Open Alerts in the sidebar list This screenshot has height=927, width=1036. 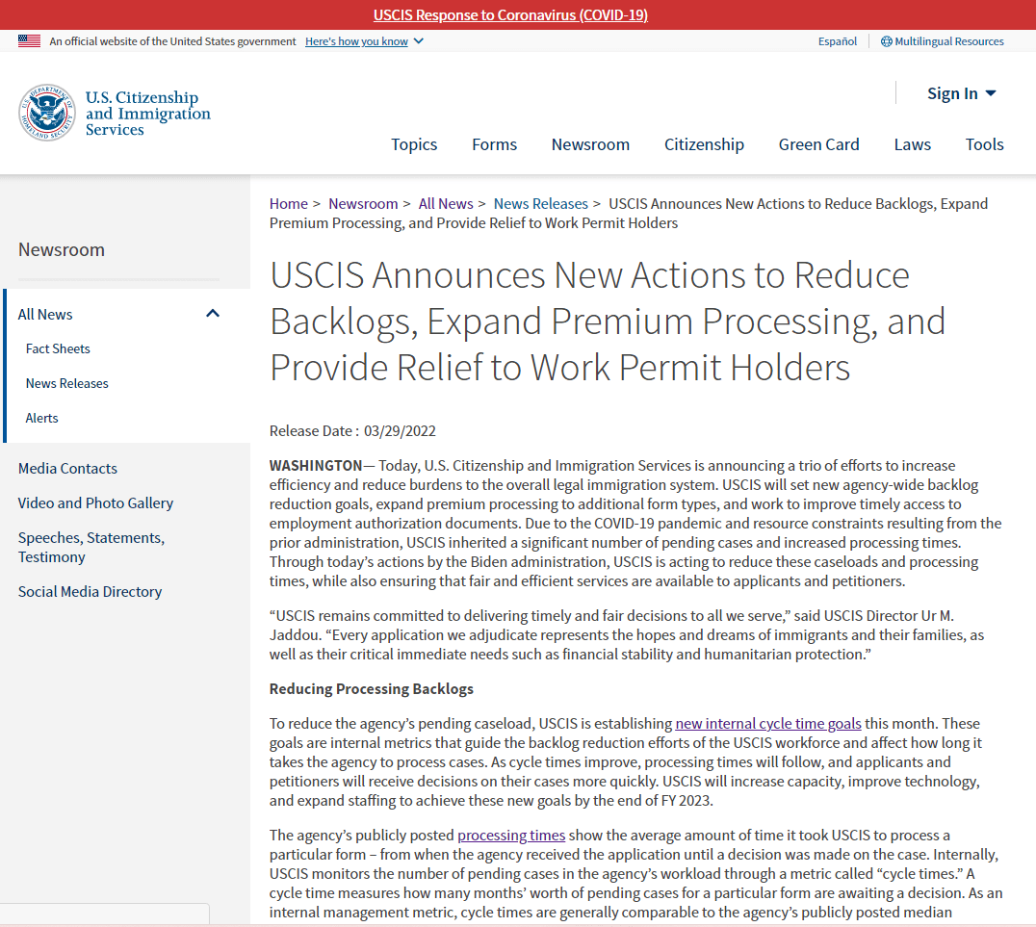[41, 418]
